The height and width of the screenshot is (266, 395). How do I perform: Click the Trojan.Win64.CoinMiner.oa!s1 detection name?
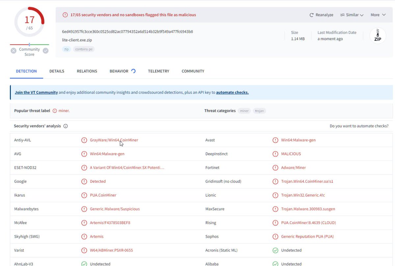(x=307, y=182)
